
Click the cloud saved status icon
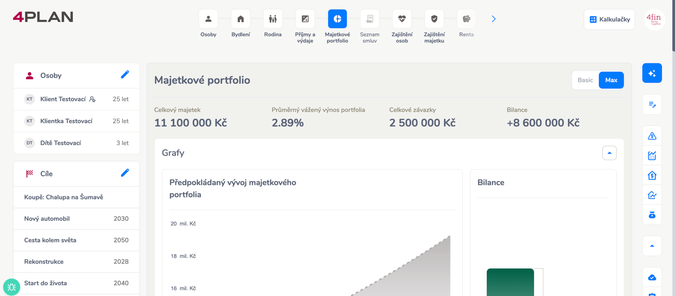[x=652, y=278]
